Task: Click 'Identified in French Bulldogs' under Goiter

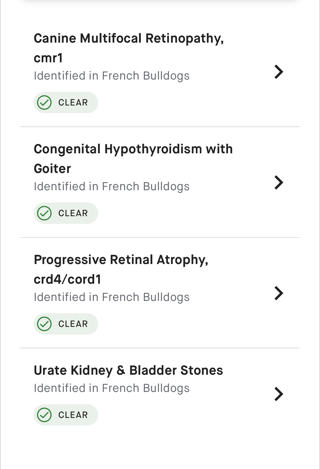Action: click(112, 187)
